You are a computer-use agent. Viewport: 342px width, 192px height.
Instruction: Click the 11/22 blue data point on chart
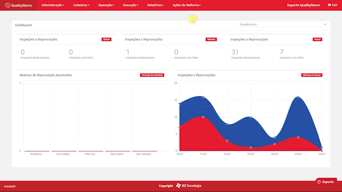[x=203, y=97]
